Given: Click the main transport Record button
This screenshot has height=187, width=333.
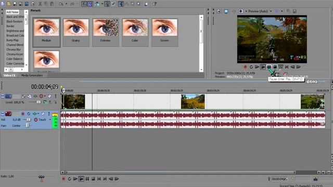Looking at the screenshot, I should (63, 179).
